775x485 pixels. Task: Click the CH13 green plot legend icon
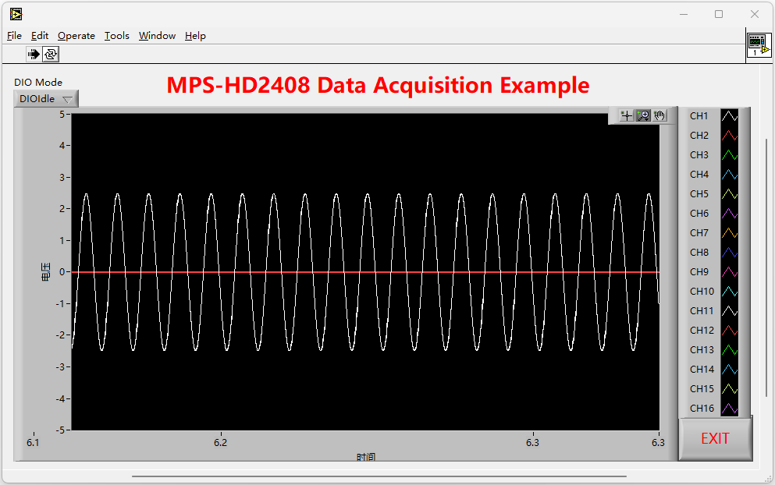729,349
